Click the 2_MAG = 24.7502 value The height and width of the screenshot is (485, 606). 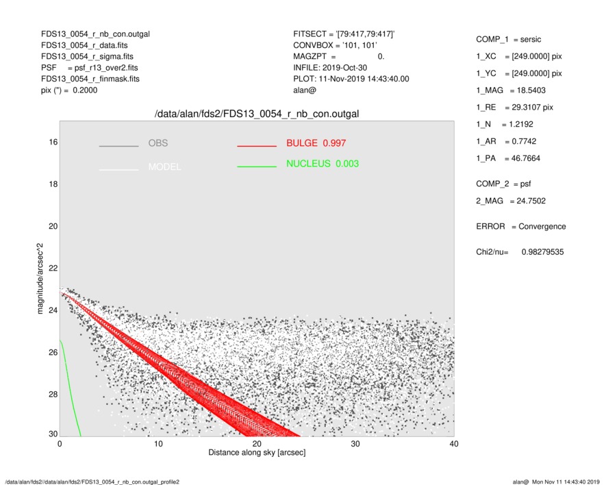(511, 201)
